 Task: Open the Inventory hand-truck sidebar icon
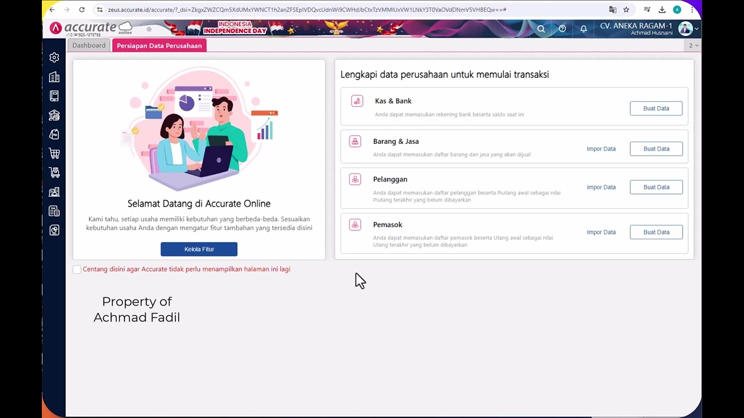tap(54, 172)
